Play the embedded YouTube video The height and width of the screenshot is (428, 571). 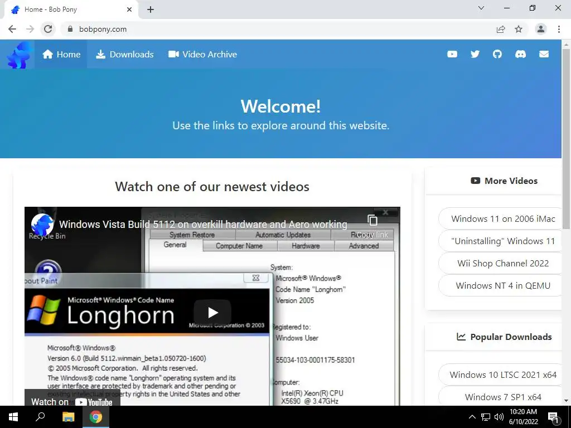point(212,312)
